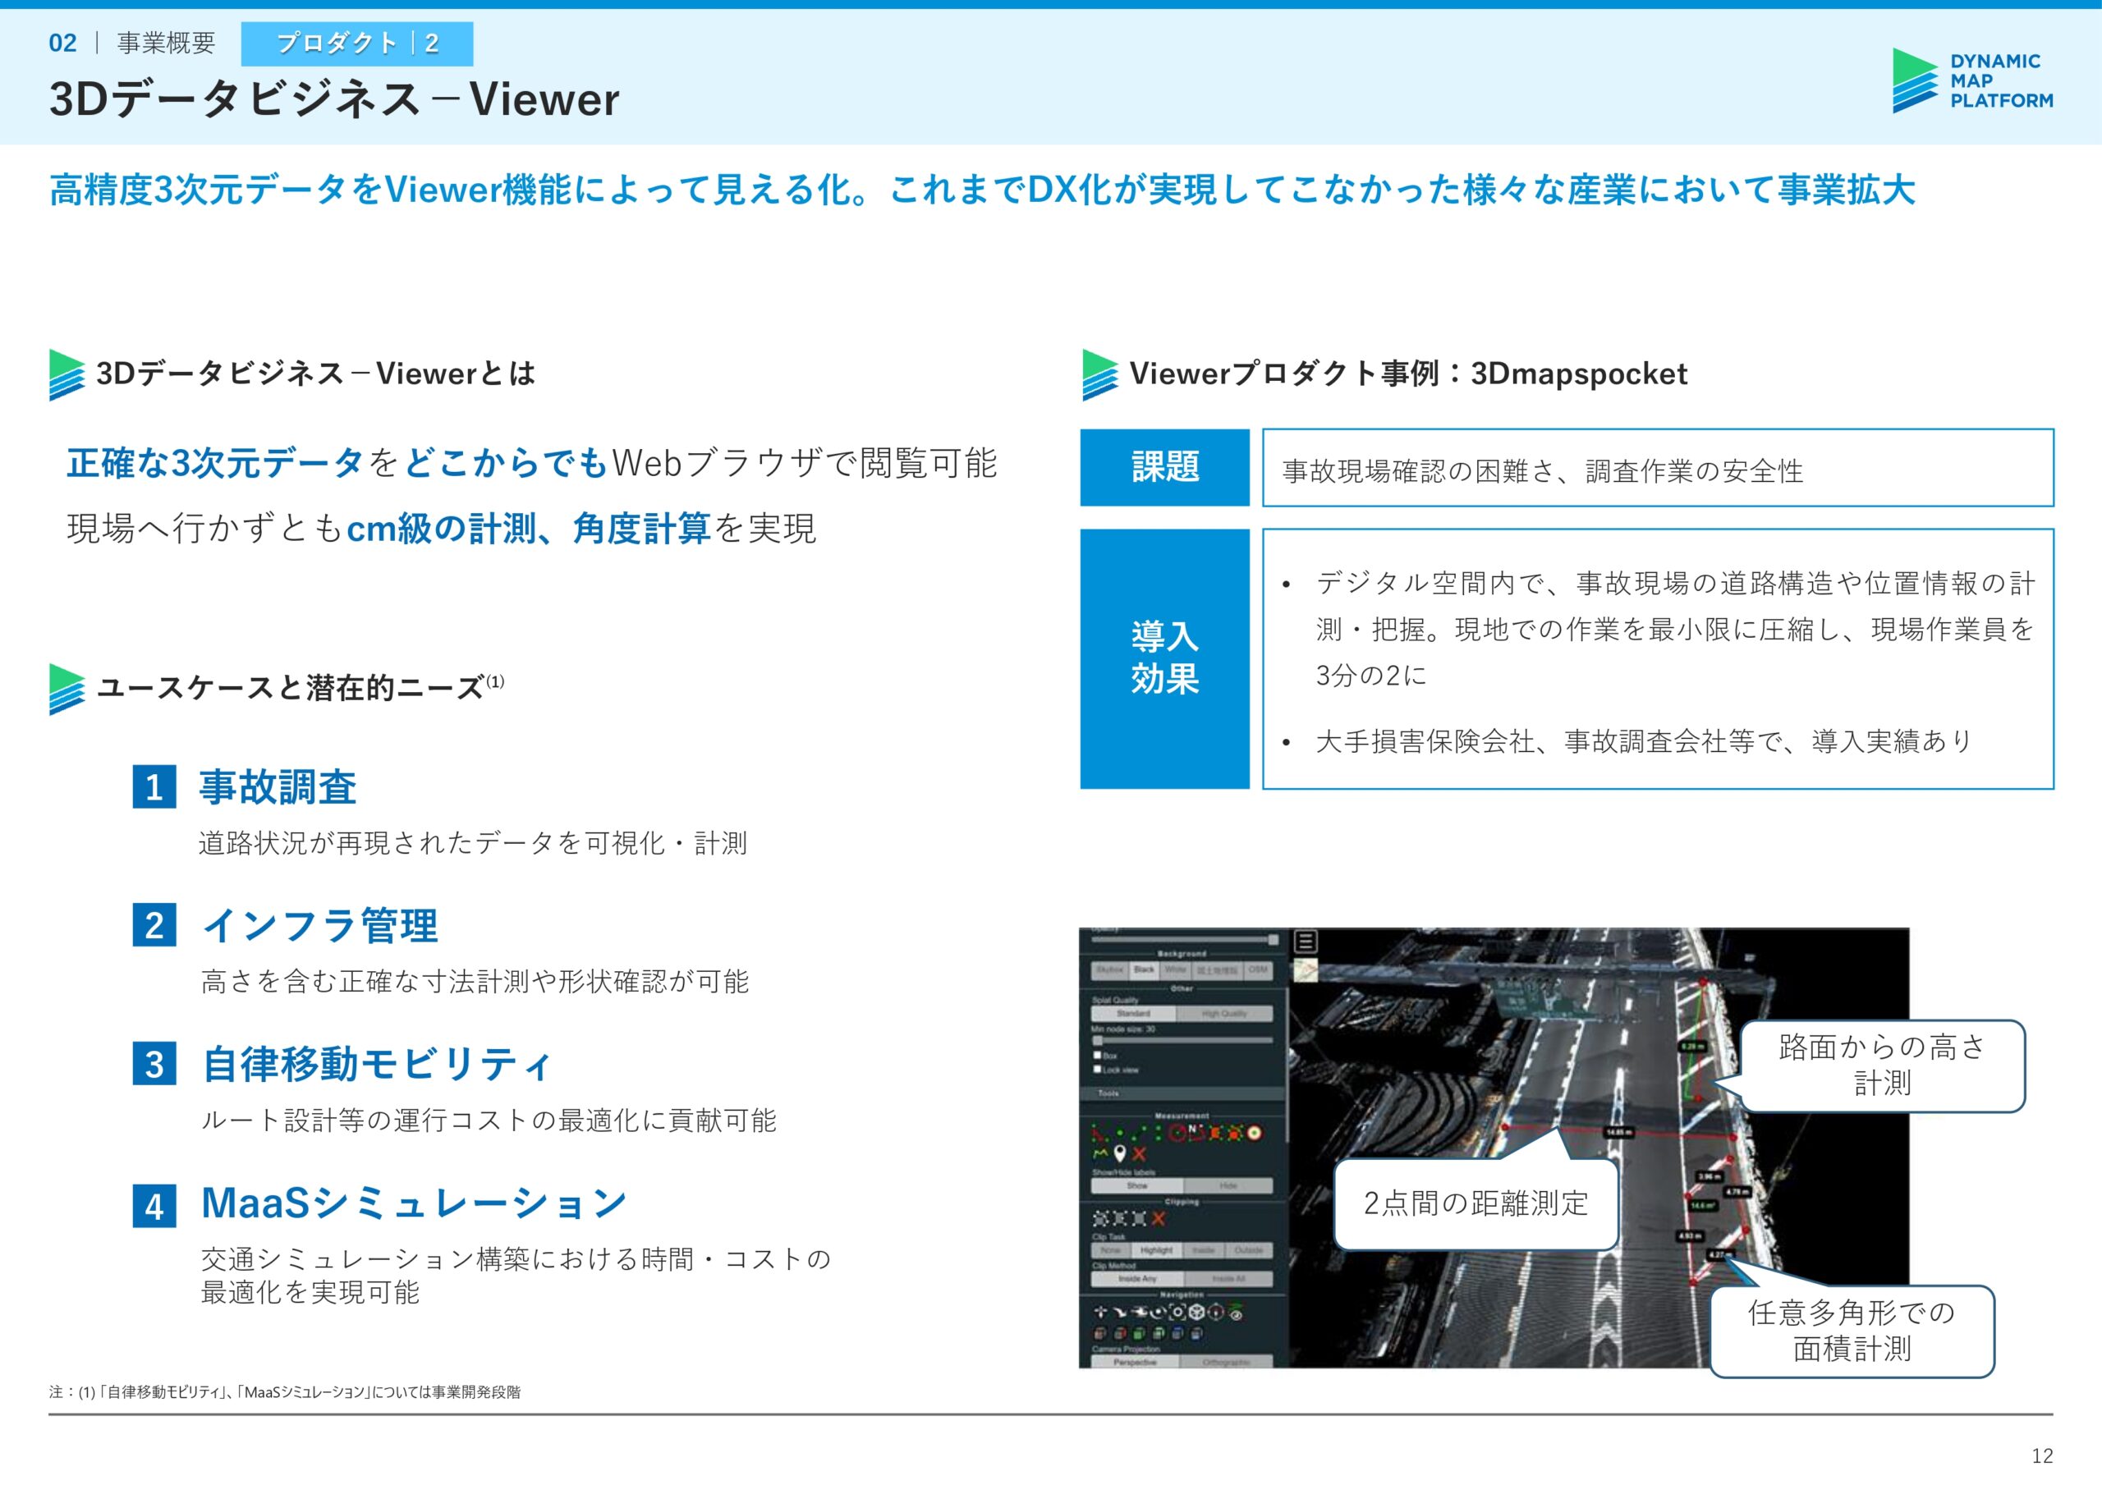Select OSM background option
Viewport: 2102px width, 1485px height.
click(1258, 969)
